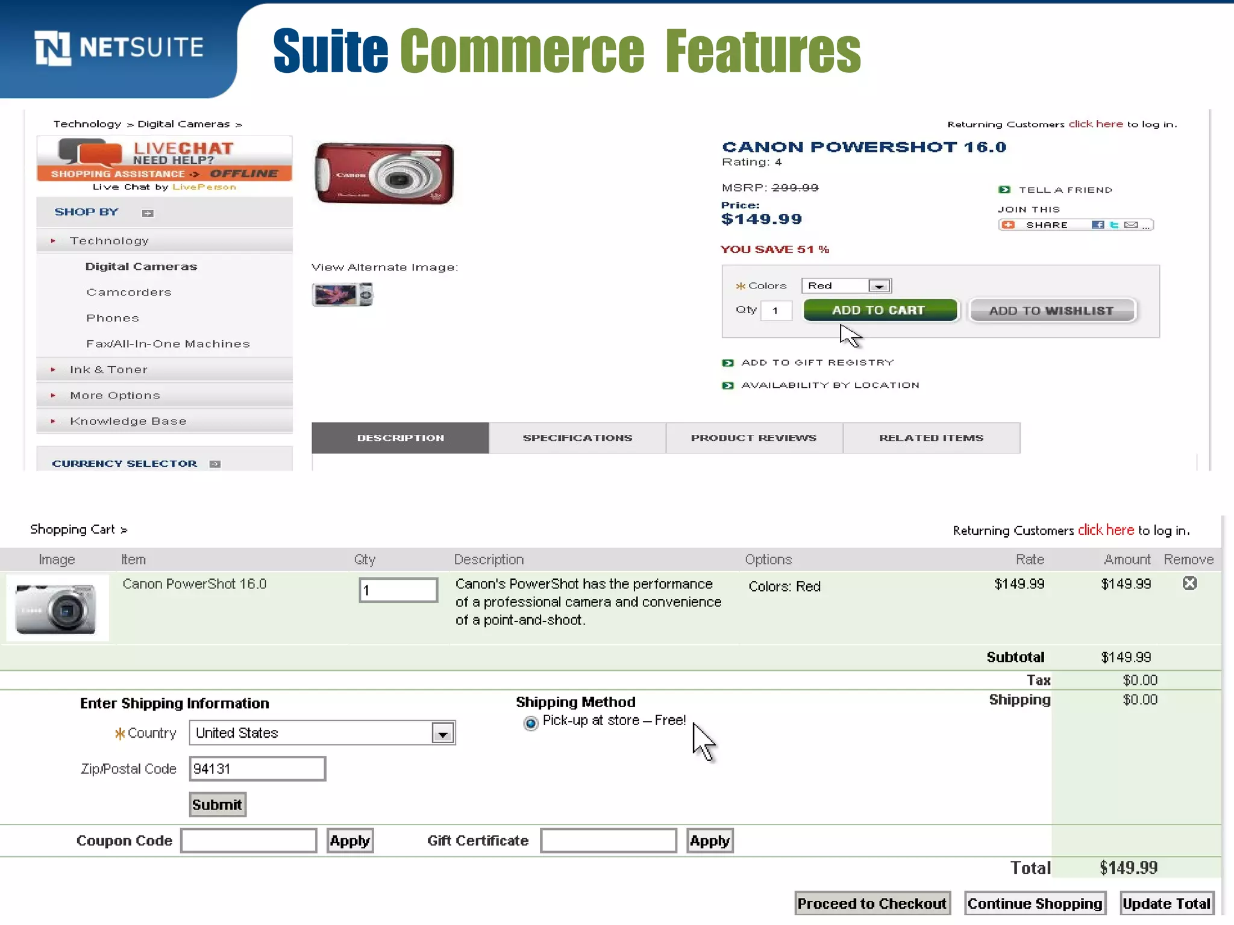Viewport: 1234px width, 925px height.
Task: Expand the Technology category
Action: pyautogui.click(x=164, y=240)
